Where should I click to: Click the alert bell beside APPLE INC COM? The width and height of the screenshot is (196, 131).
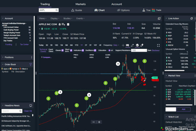coord(60,24)
